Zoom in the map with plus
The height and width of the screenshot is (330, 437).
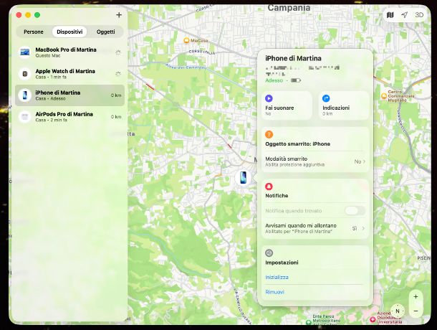coord(416,297)
